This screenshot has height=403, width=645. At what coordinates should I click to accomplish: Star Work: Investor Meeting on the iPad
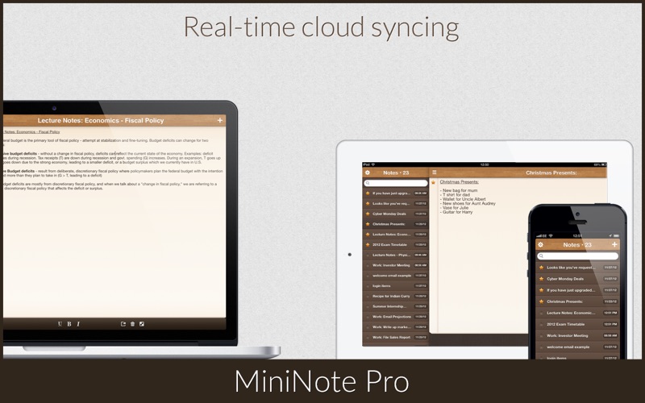(368, 265)
